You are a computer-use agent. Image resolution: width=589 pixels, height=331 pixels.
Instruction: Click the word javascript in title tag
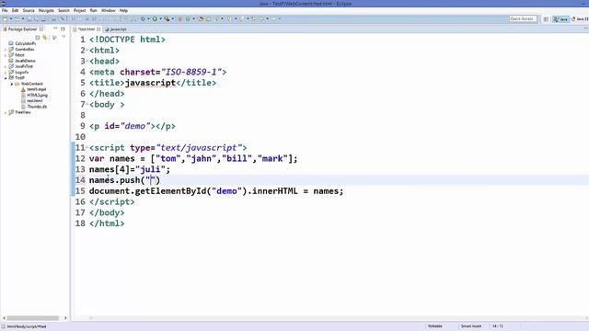pyautogui.click(x=150, y=83)
